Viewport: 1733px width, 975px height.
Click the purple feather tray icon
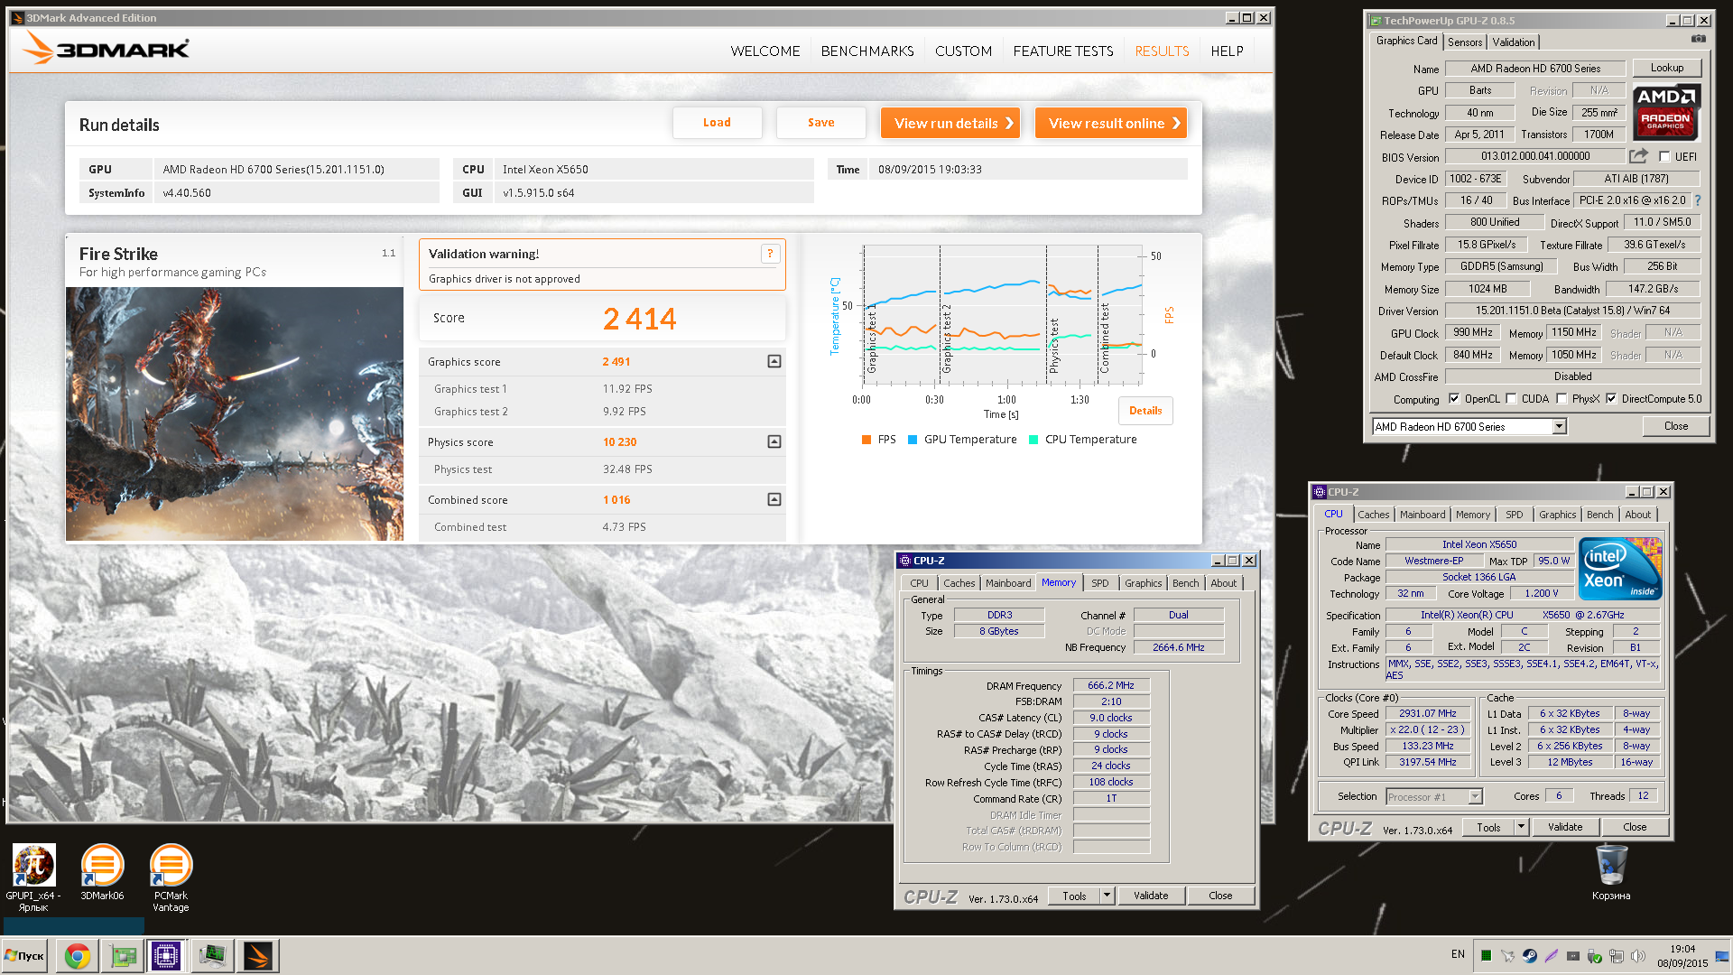(1552, 955)
